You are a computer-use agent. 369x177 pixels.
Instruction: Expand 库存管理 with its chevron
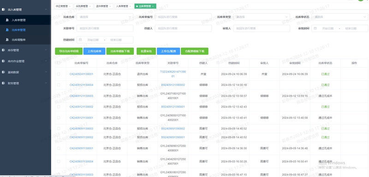(46, 50)
